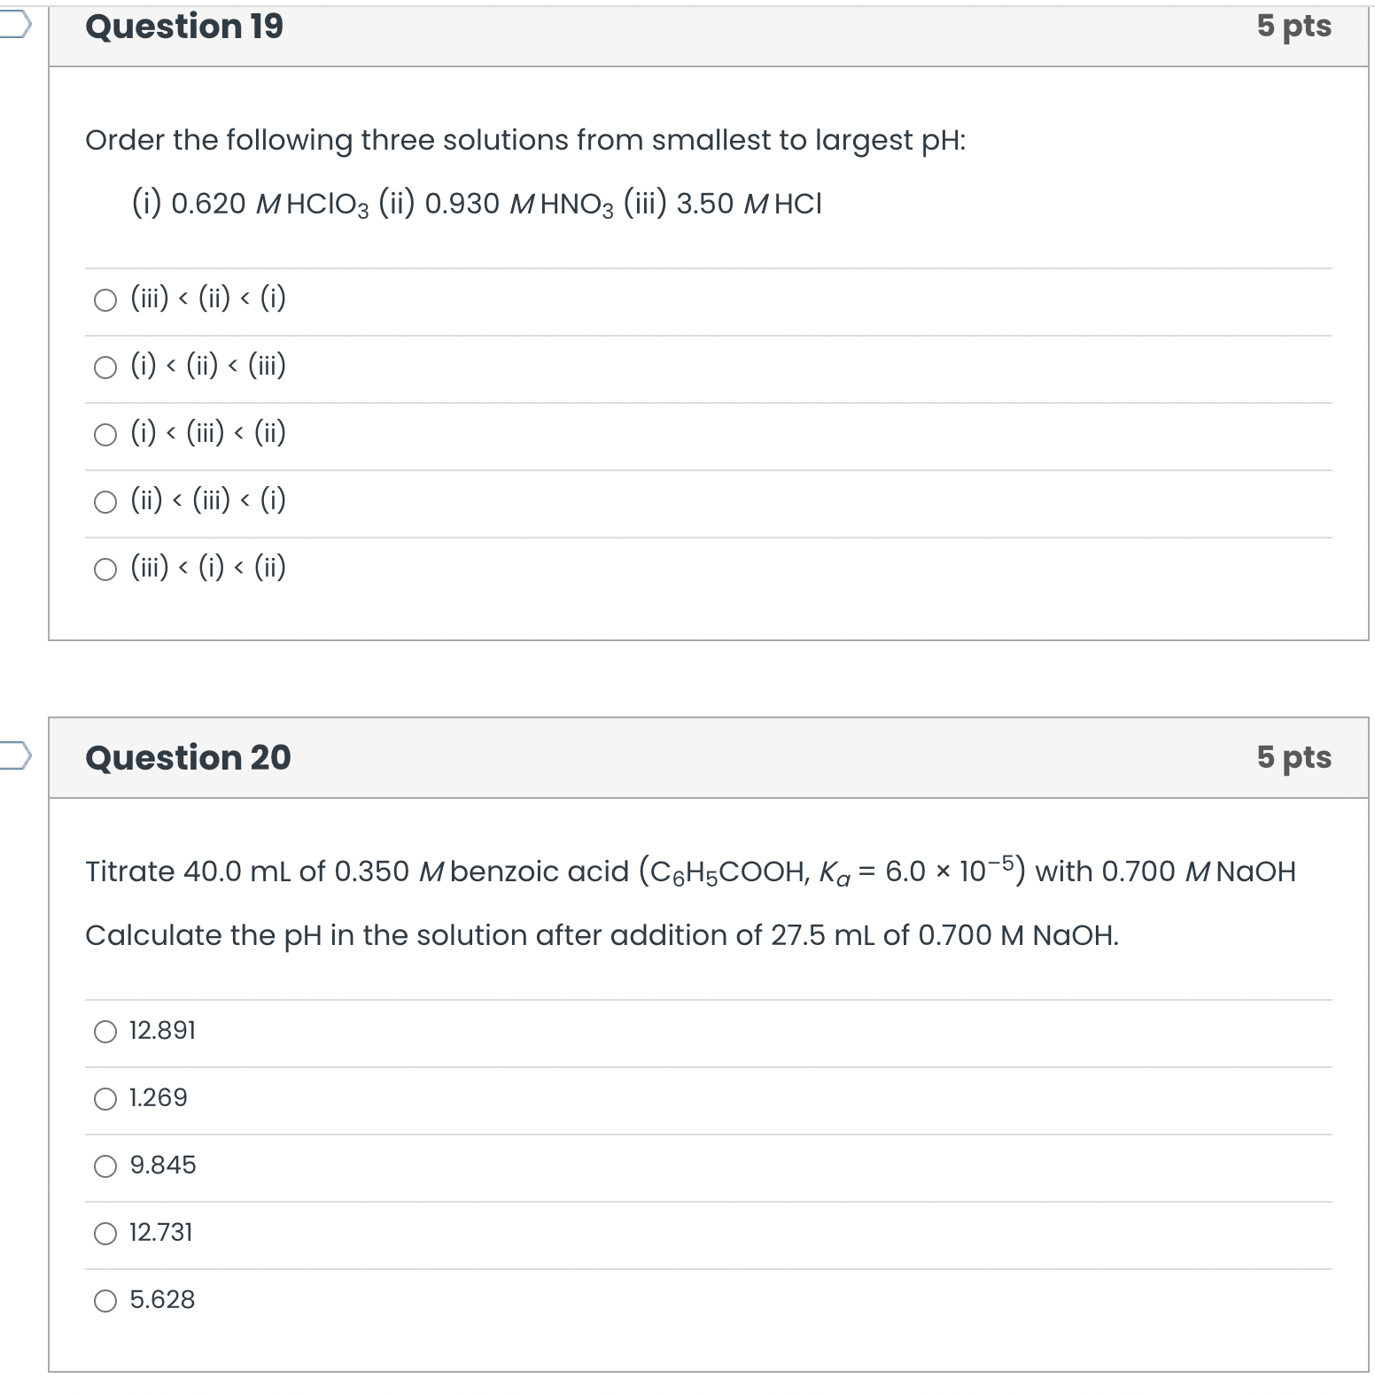Click the Question 19 header
The height and width of the screenshot is (1394, 1375).
click(x=183, y=27)
